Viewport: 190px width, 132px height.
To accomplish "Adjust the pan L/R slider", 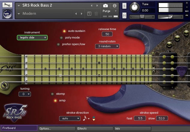I will pos(142,17).
